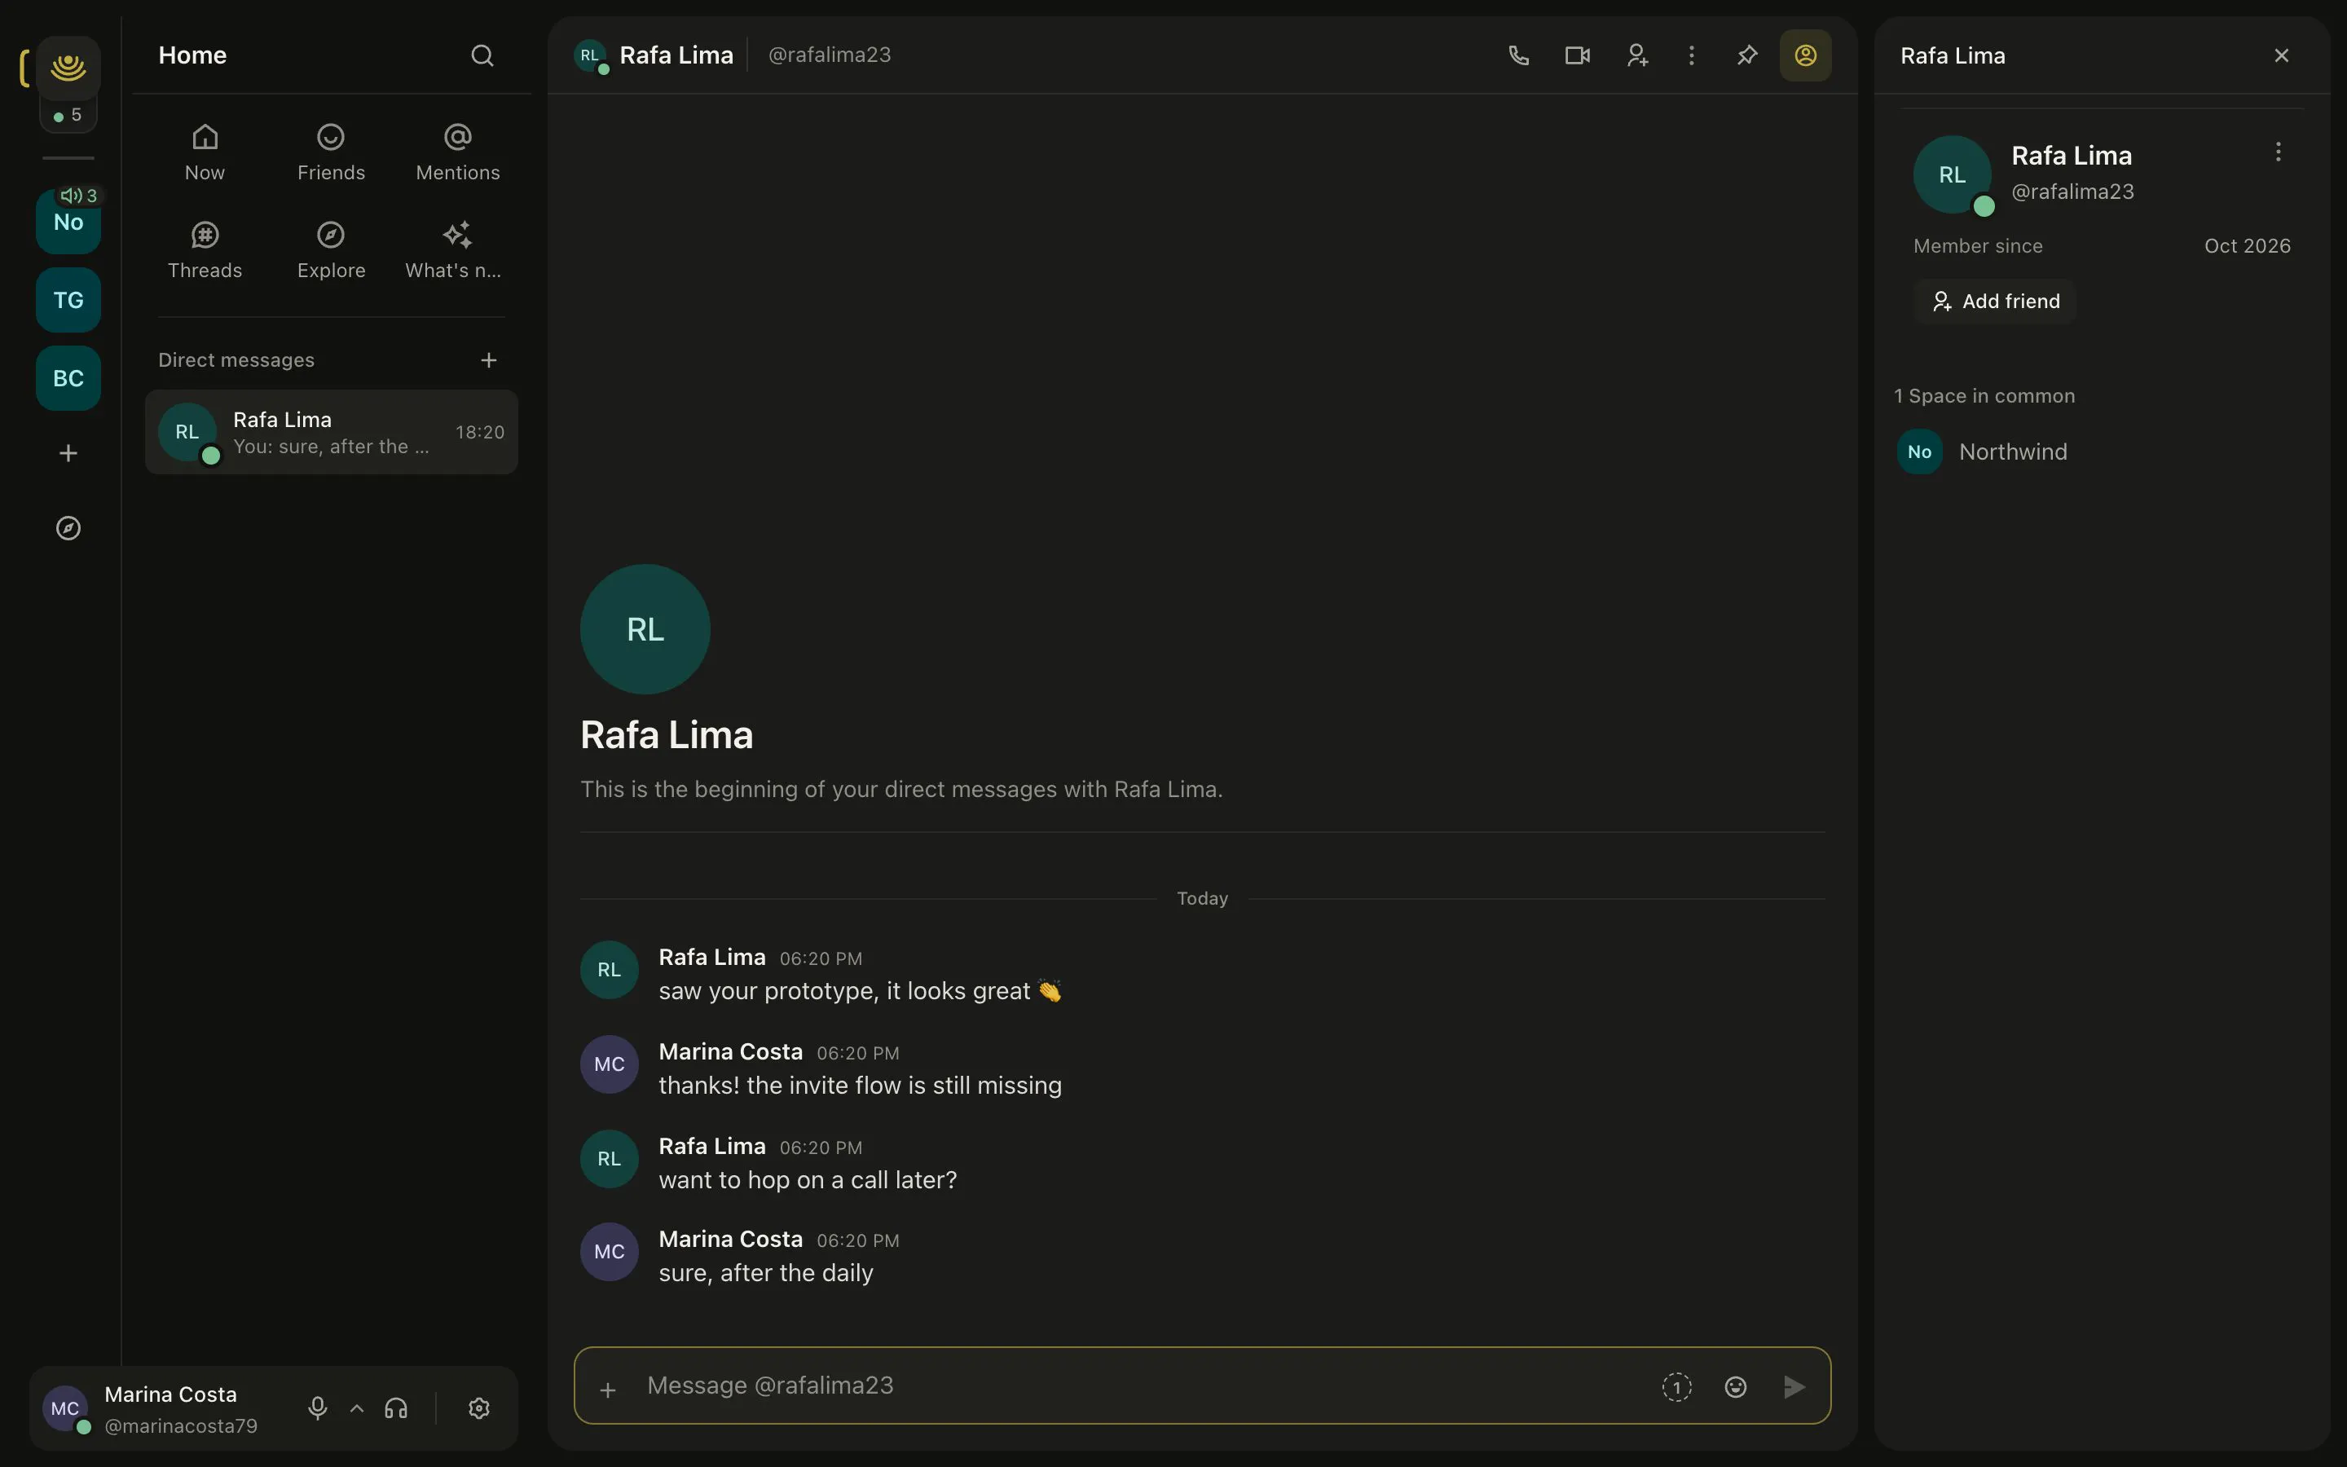2347x1467 pixels.
Task: Open user settings with the gear icon
Action: click(479, 1408)
